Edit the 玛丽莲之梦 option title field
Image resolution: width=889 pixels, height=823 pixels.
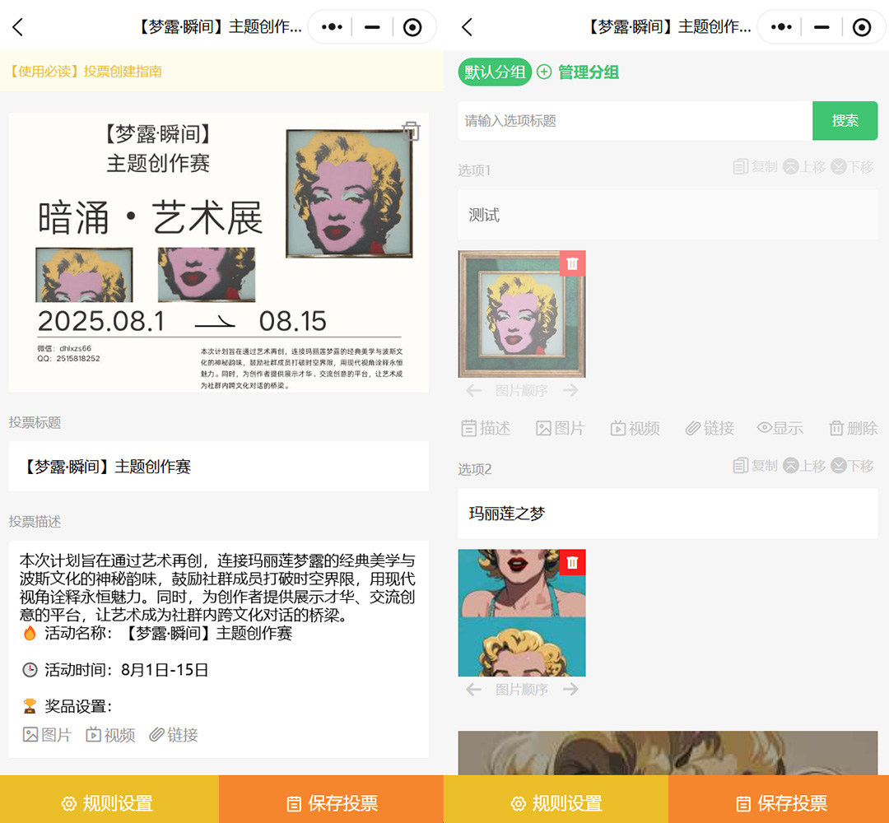click(x=668, y=514)
